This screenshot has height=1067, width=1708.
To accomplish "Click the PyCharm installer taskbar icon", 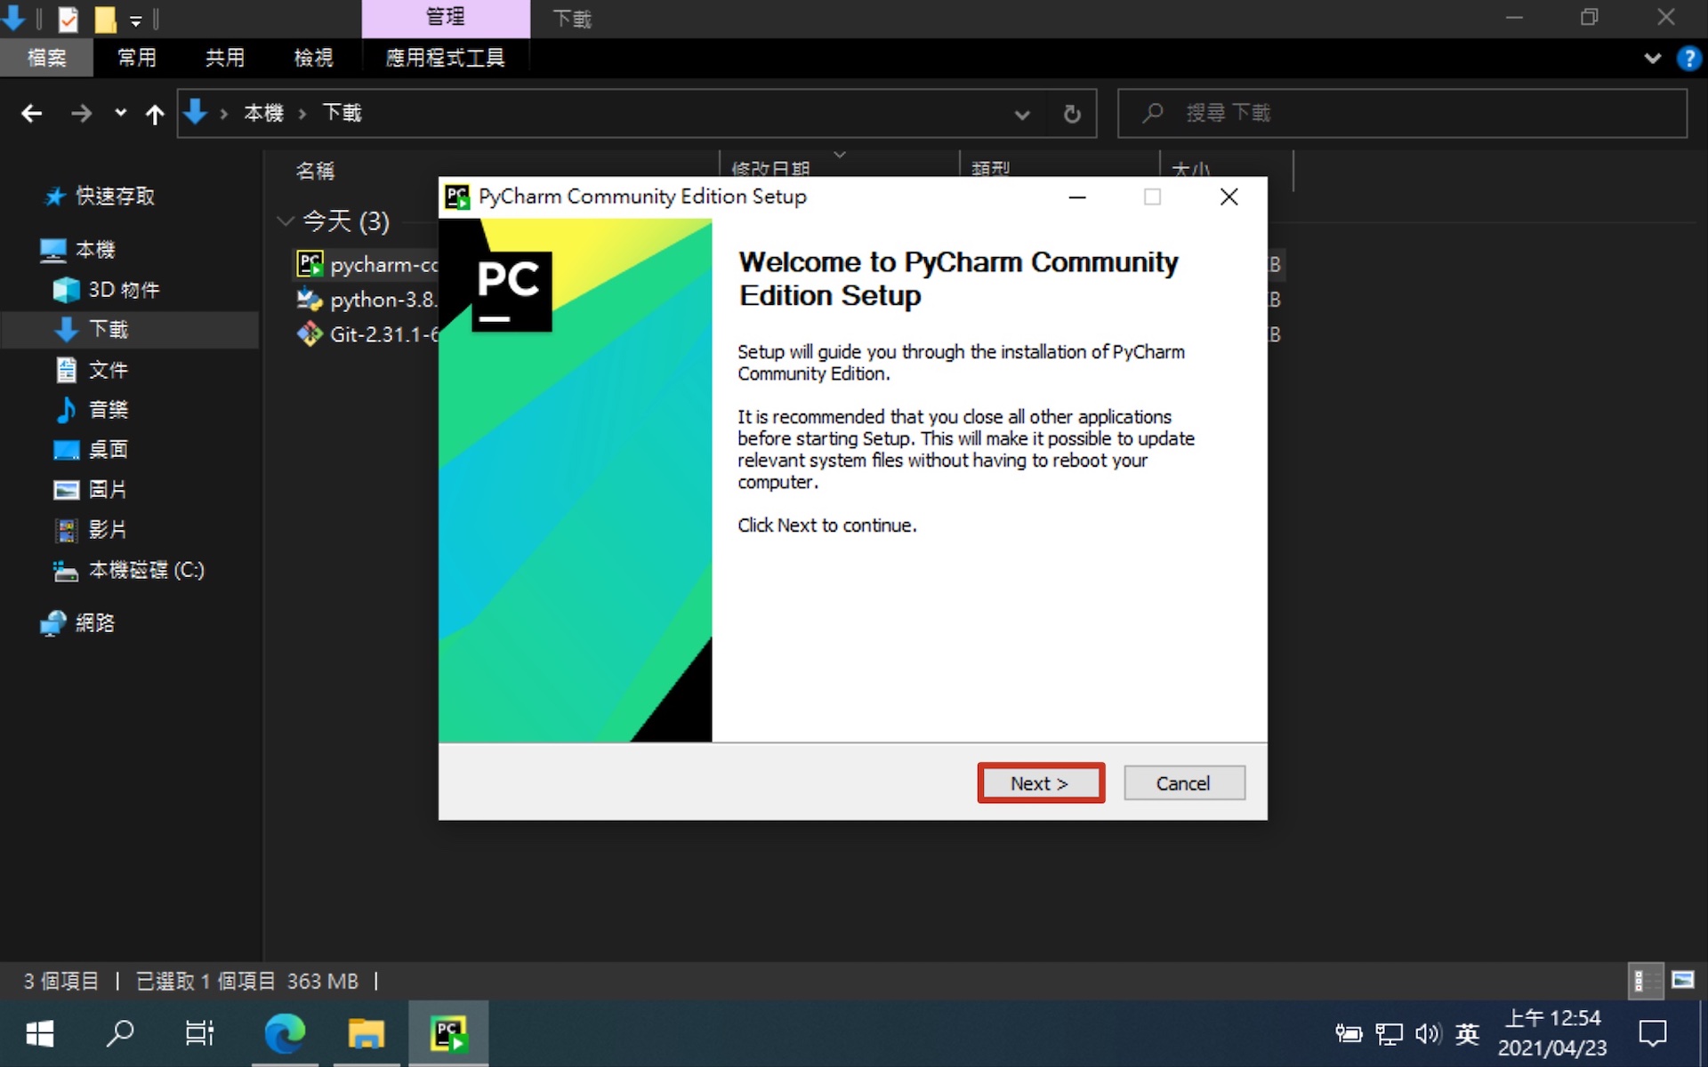I will [448, 1033].
